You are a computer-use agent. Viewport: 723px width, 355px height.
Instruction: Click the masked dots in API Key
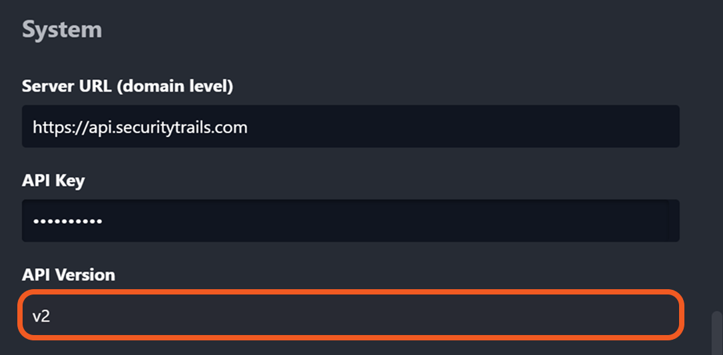point(67,221)
